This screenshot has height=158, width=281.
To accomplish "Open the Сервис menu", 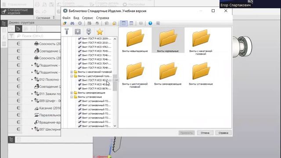I will point(87,18).
